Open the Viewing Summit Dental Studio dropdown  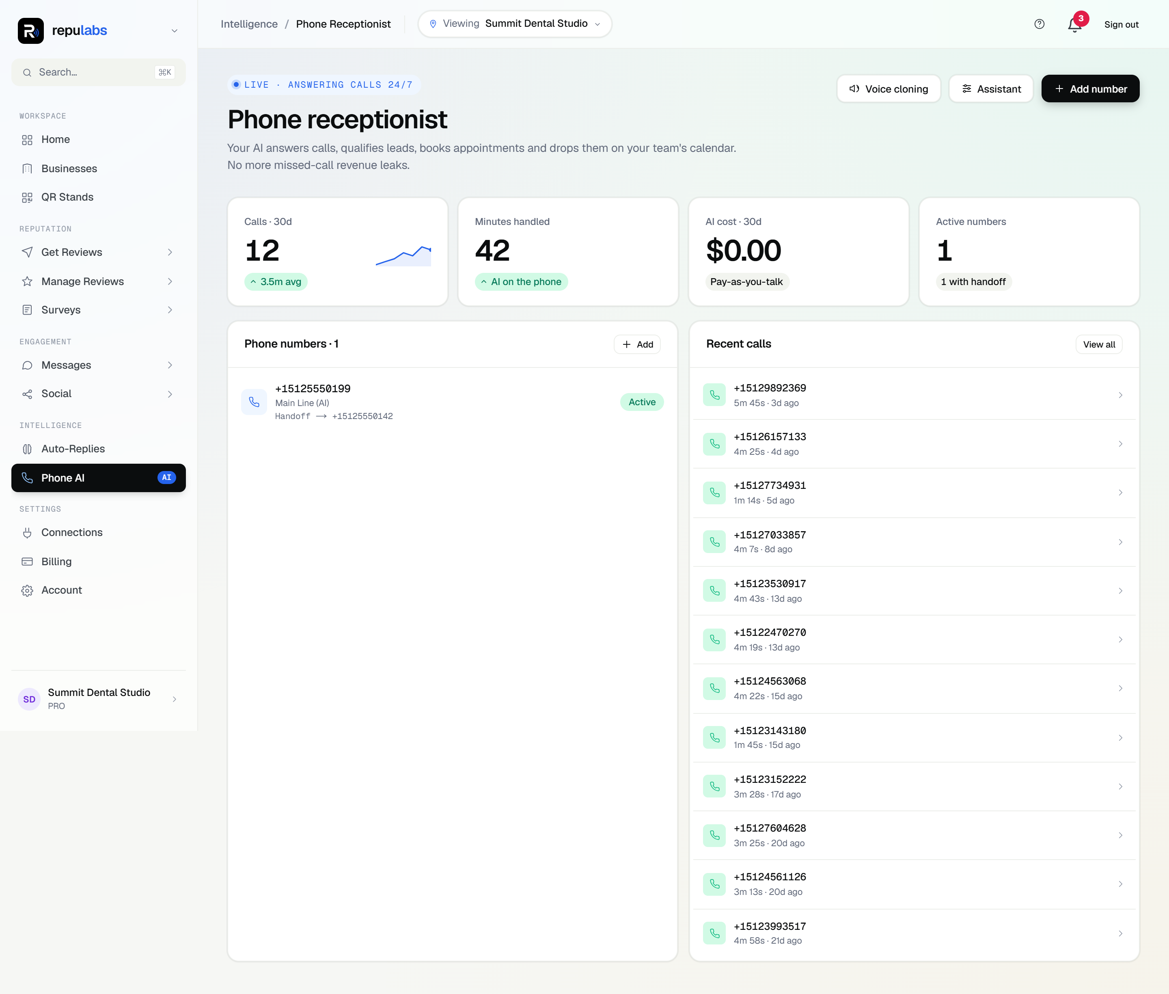515,24
